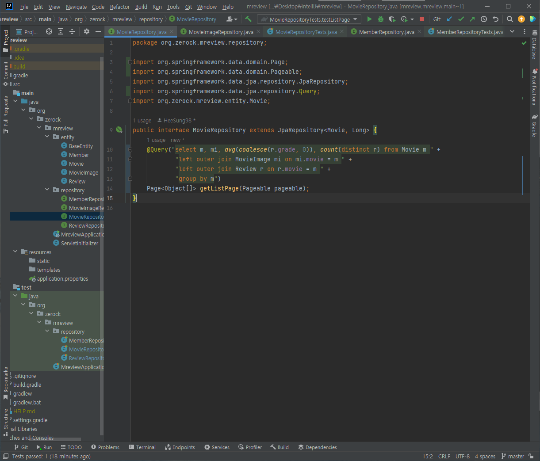Run MovieRepositoryTests.testListPage with the green play icon
Image resolution: width=540 pixels, height=461 pixels.
coord(369,19)
